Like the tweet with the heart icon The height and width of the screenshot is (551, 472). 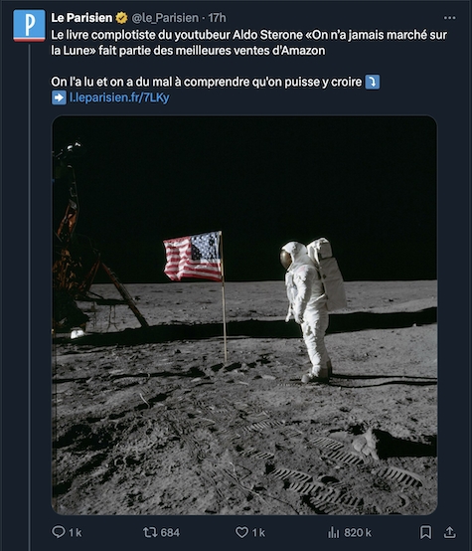click(x=241, y=532)
